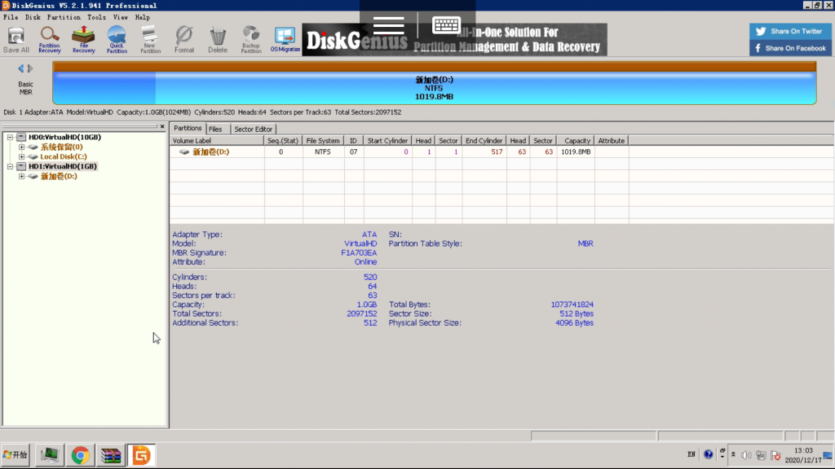The width and height of the screenshot is (835, 469).
Task: Switch to the DiskGenius taskbar icon
Action: (141, 456)
